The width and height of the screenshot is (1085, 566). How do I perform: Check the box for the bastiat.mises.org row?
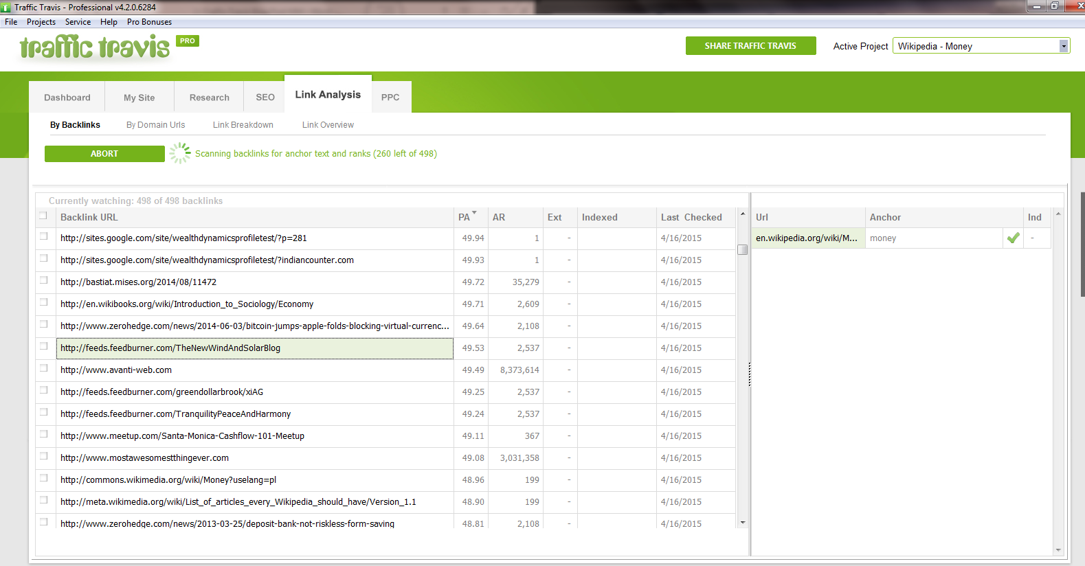click(43, 280)
